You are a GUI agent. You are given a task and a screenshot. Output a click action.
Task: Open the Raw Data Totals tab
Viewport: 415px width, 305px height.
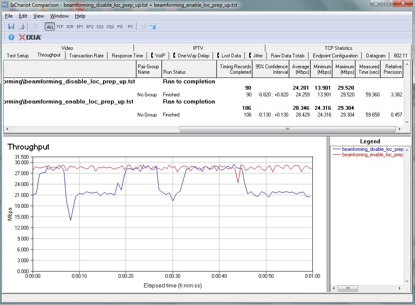[288, 56]
